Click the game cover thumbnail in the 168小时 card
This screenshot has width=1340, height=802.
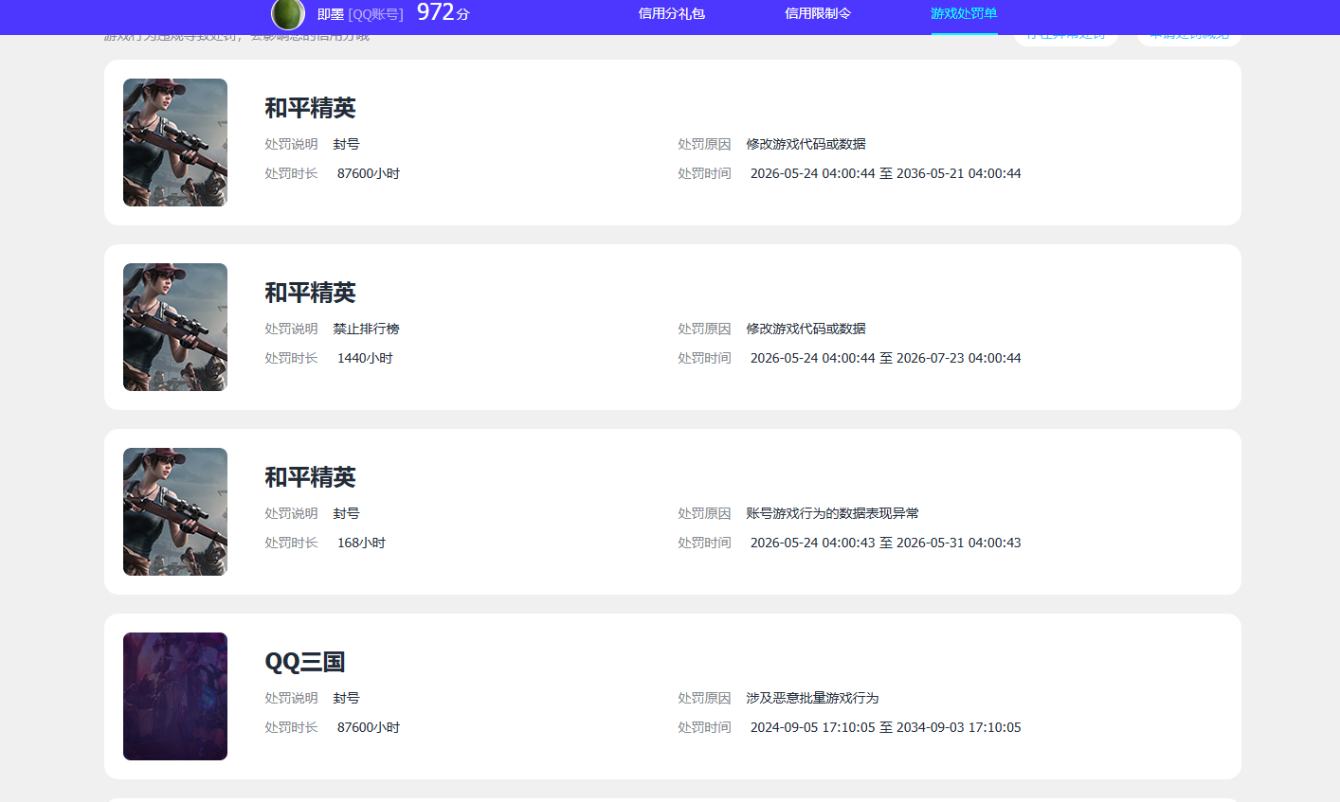175,511
